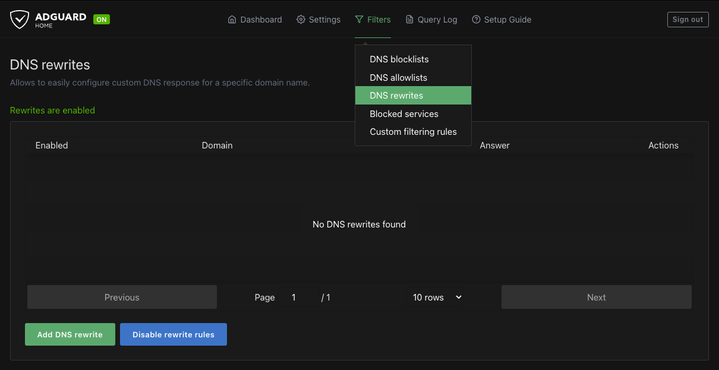
Task: Click the Setup Guide question-mark icon
Action: coord(476,20)
